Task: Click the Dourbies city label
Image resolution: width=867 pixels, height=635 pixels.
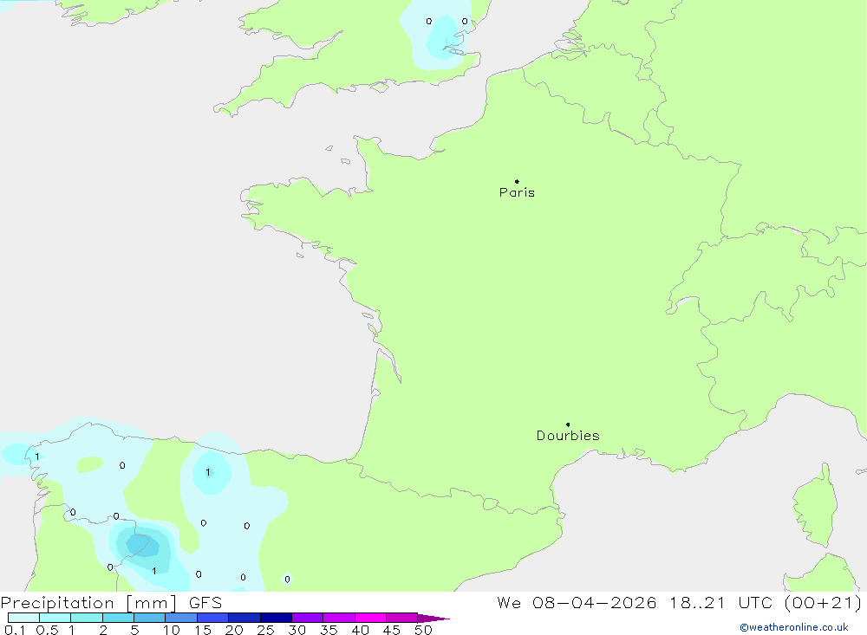Action: [x=568, y=436]
